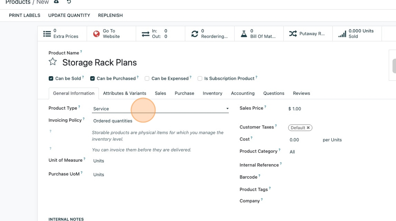Screen dimensions: 396x221
Task: Open the Reordering stat button
Action: click(210, 34)
